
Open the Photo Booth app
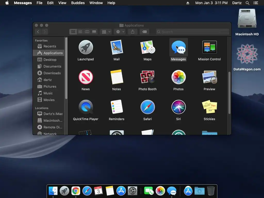(x=147, y=77)
